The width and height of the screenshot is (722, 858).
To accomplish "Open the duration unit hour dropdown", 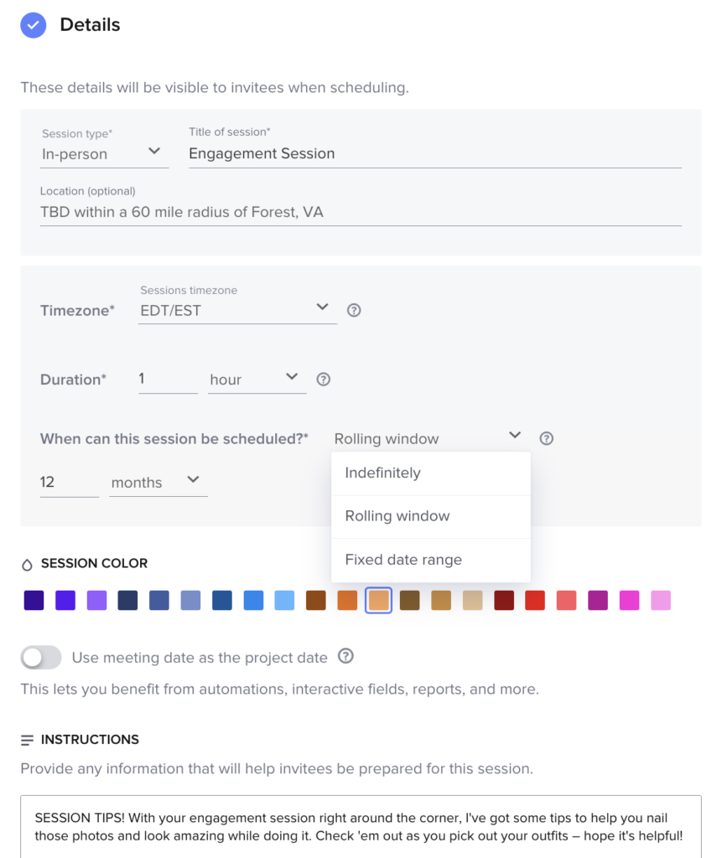I will point(257,380).
